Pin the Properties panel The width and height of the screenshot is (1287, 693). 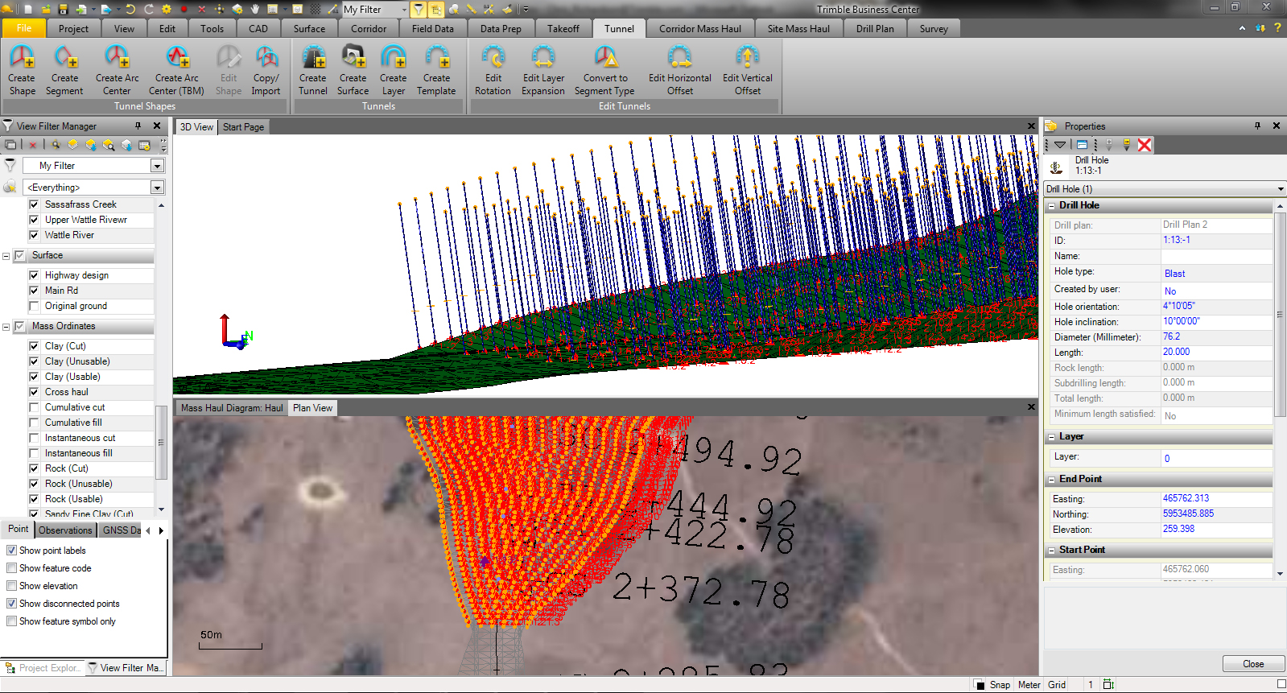(x=1258, y=126)
